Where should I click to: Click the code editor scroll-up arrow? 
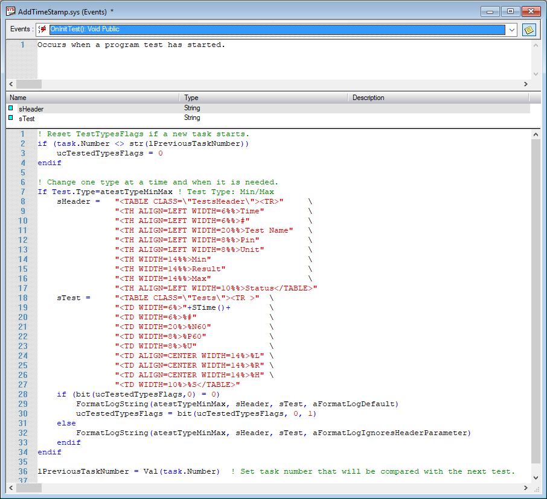click(536, 134)
